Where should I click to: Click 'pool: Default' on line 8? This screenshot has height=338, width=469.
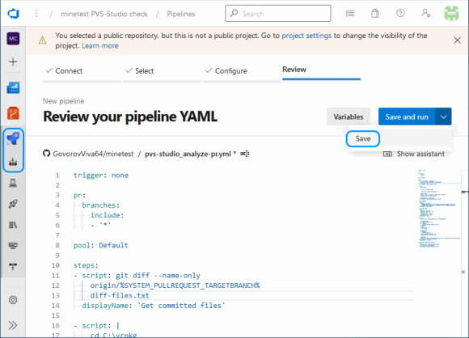click(101, 245)
